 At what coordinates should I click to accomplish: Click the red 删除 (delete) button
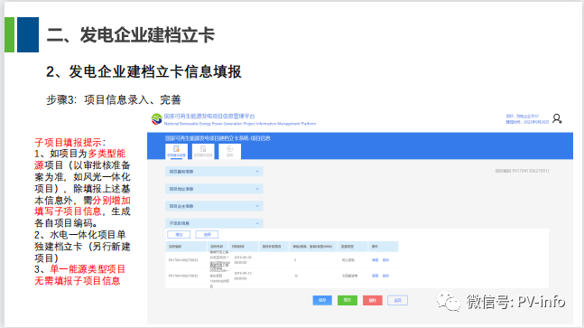click(x=373, y=300)
